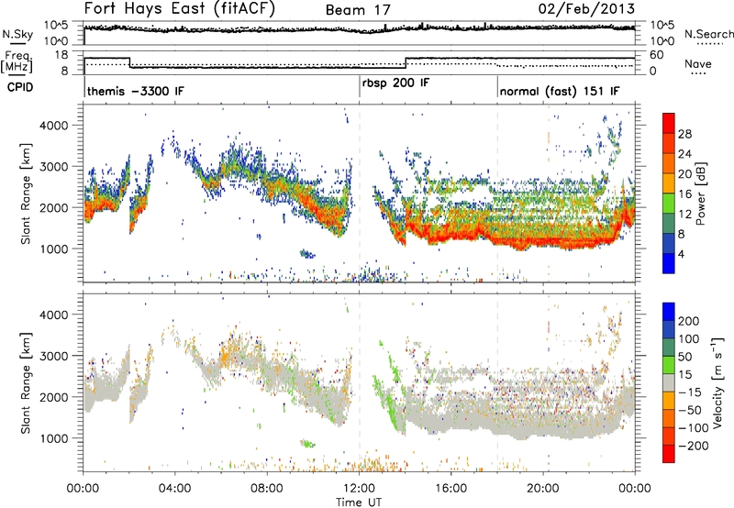This screenshot has width=734, height=508.
Task: Pick the blue bottom segment of the Power color bar
Action: (x=669, y=263)
